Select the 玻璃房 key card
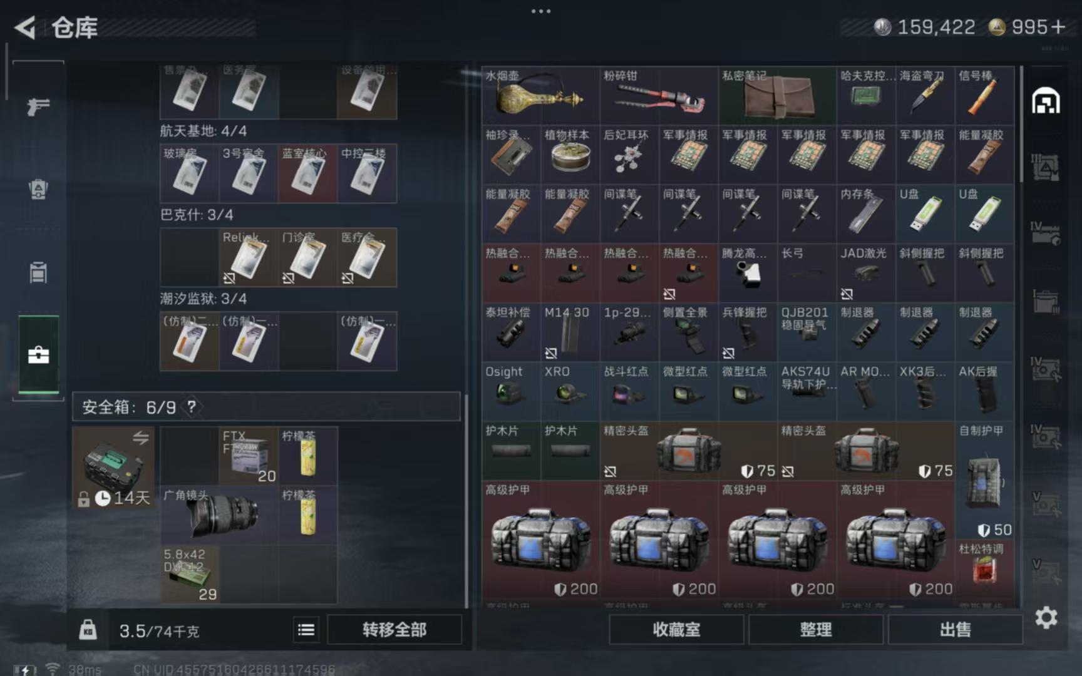Viewport: 1082px width, 676px height. (x=190, y=173)
